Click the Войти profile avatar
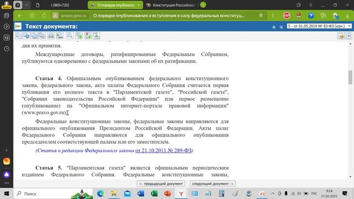The height and width of the screenshot is (199, 354). [6, 5]
